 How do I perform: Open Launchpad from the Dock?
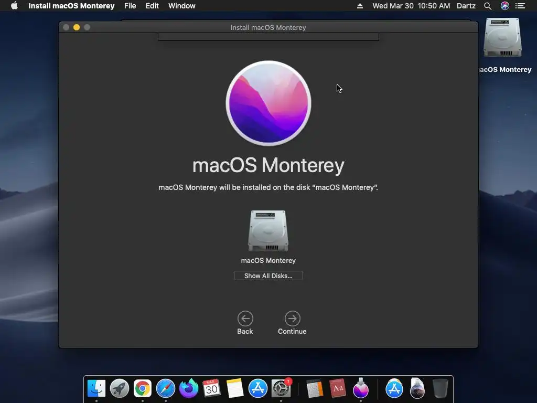tap(119, 388)
